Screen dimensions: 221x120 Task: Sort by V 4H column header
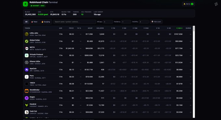(x=169, y=28)
